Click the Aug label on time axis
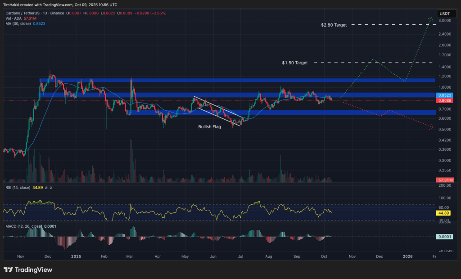This screenshot has height=279, width=461. (268, 256)
